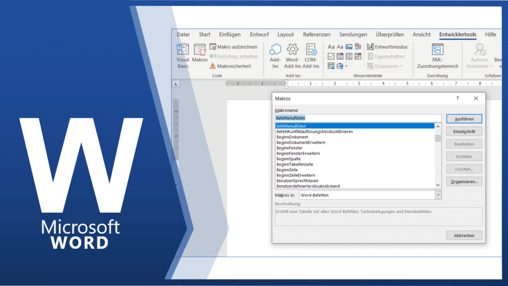The height and width of the screenshot is (286, 508).
Task: Close the Makros dialog
Action: pos(476,99)
